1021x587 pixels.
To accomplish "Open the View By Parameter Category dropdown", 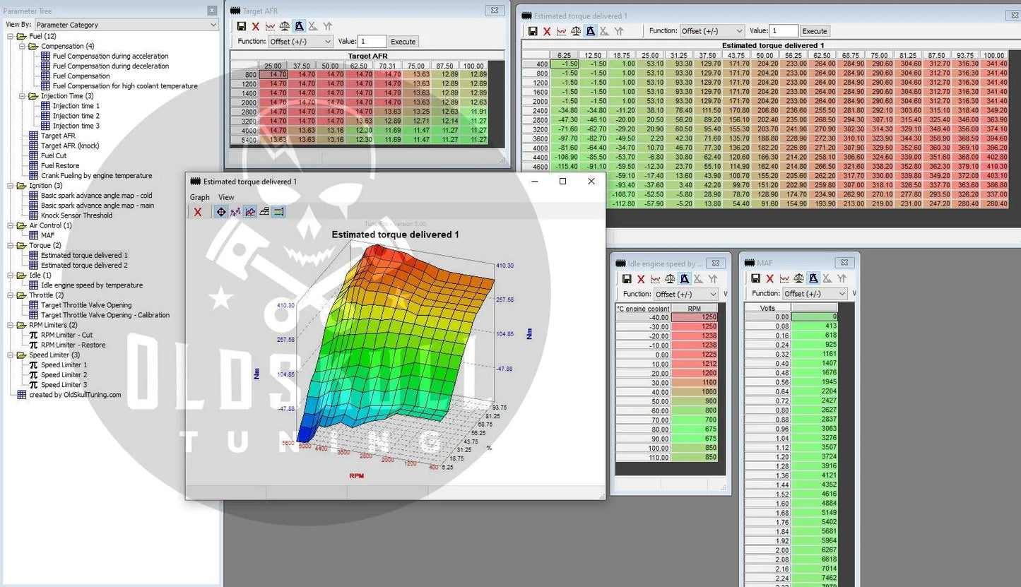I will tap(126, 25).
